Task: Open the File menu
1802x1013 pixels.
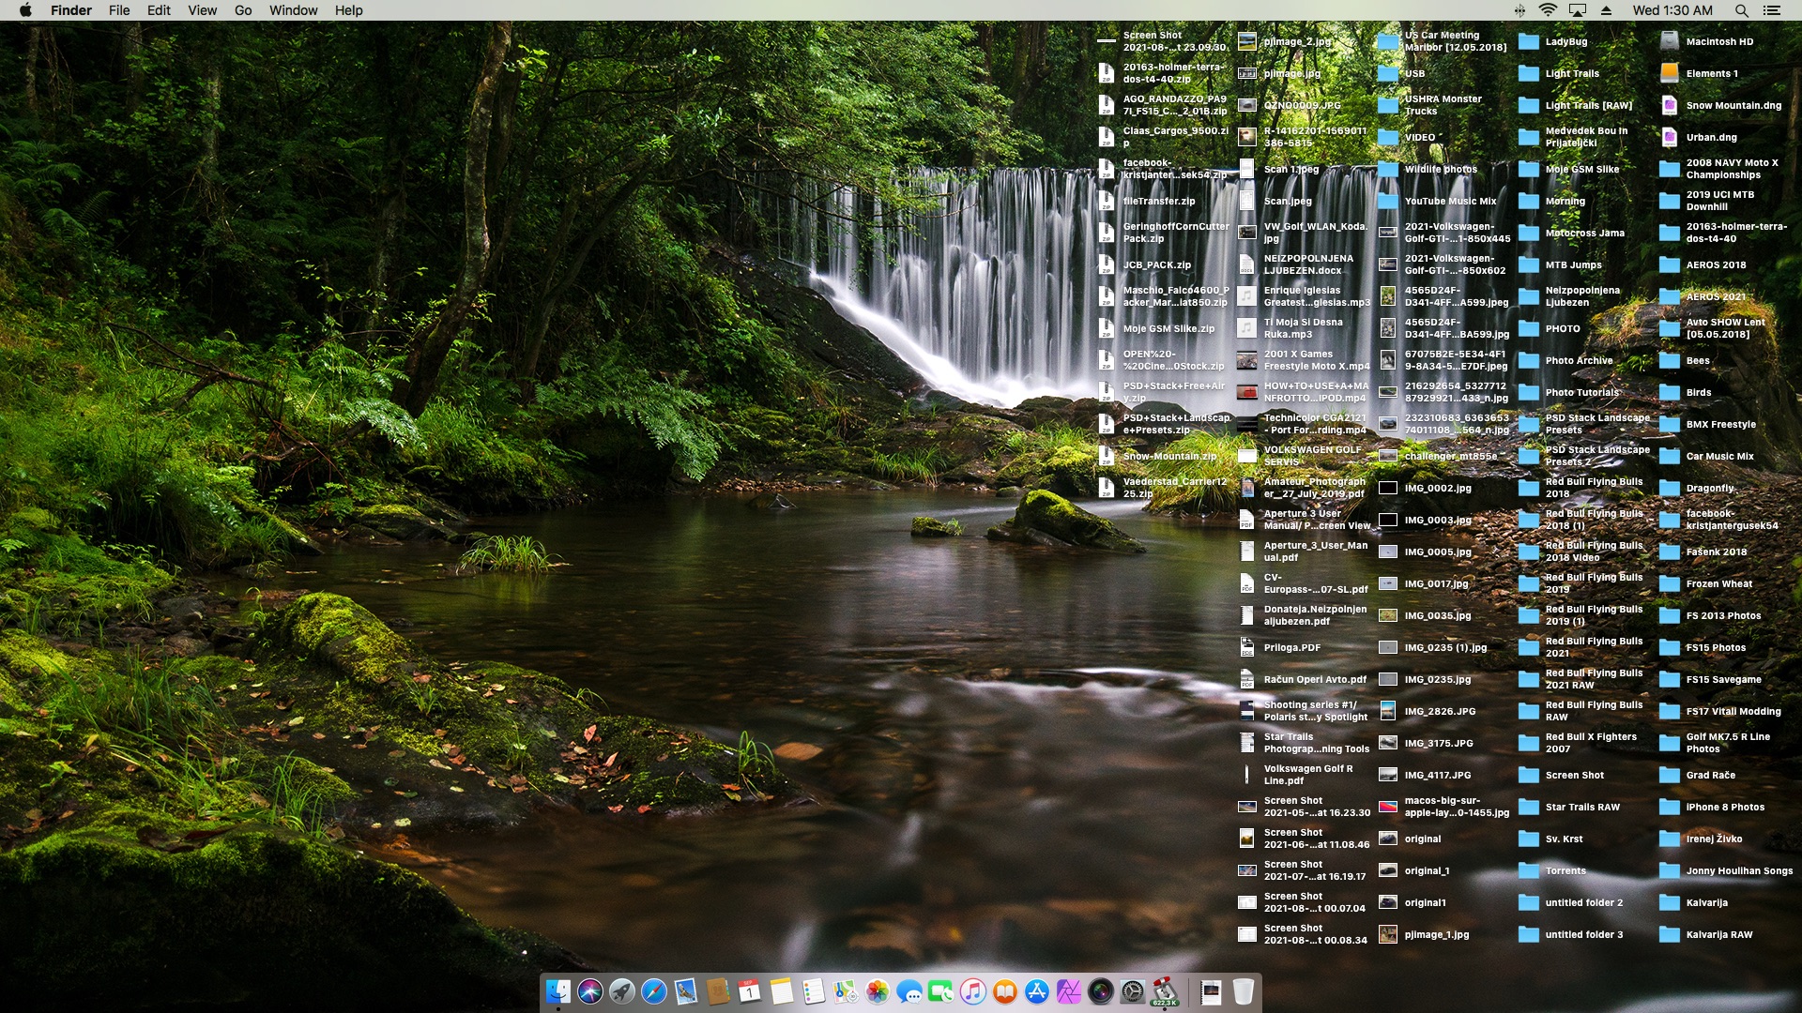Action: click(119, 10)
